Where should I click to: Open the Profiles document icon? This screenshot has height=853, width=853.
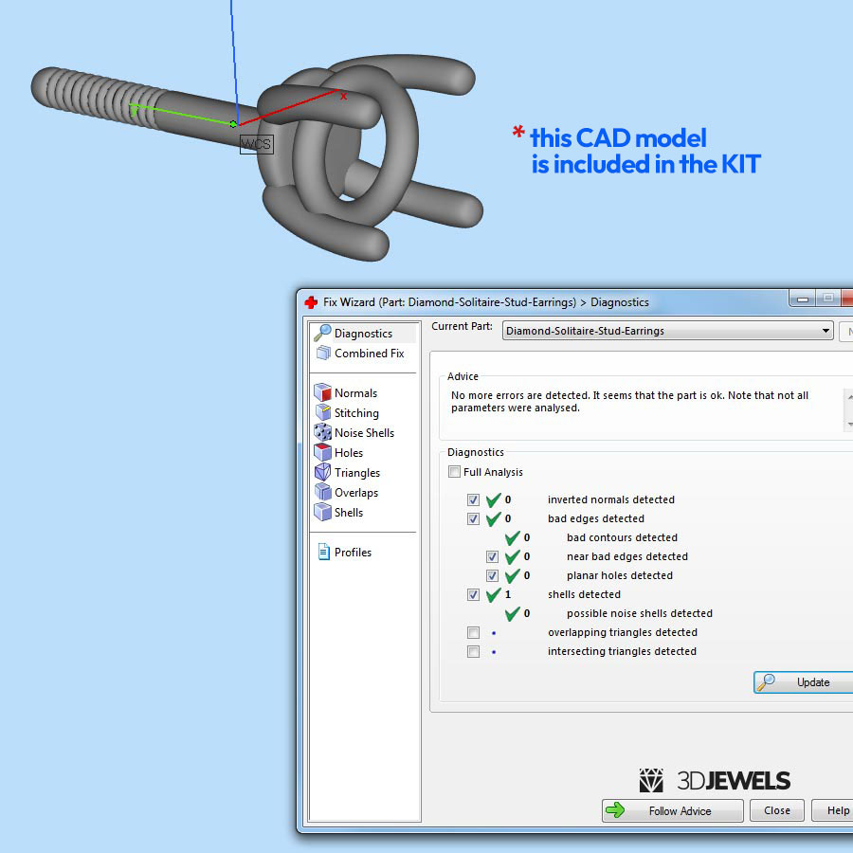point(323,553)
